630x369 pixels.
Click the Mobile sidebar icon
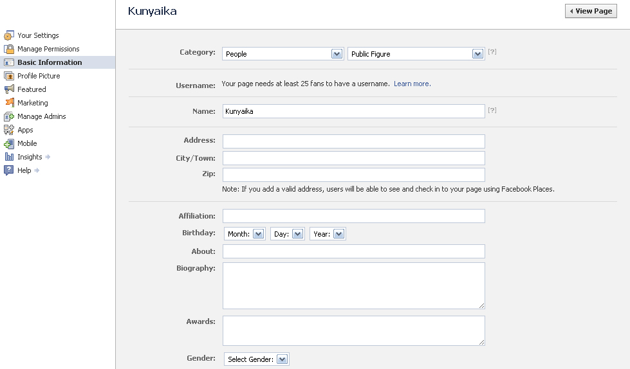click(9, 143)
